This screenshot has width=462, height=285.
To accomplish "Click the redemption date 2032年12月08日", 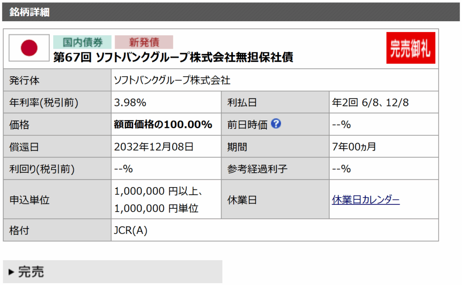I will click(x=154, y=147).
